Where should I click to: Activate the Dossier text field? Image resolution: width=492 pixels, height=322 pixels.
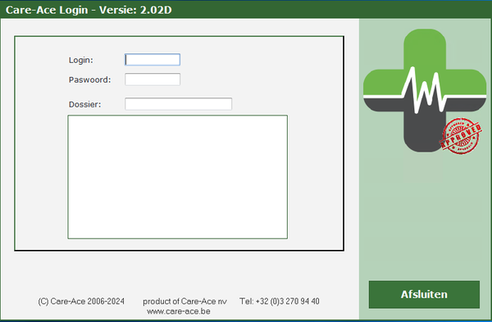point(178,104)
